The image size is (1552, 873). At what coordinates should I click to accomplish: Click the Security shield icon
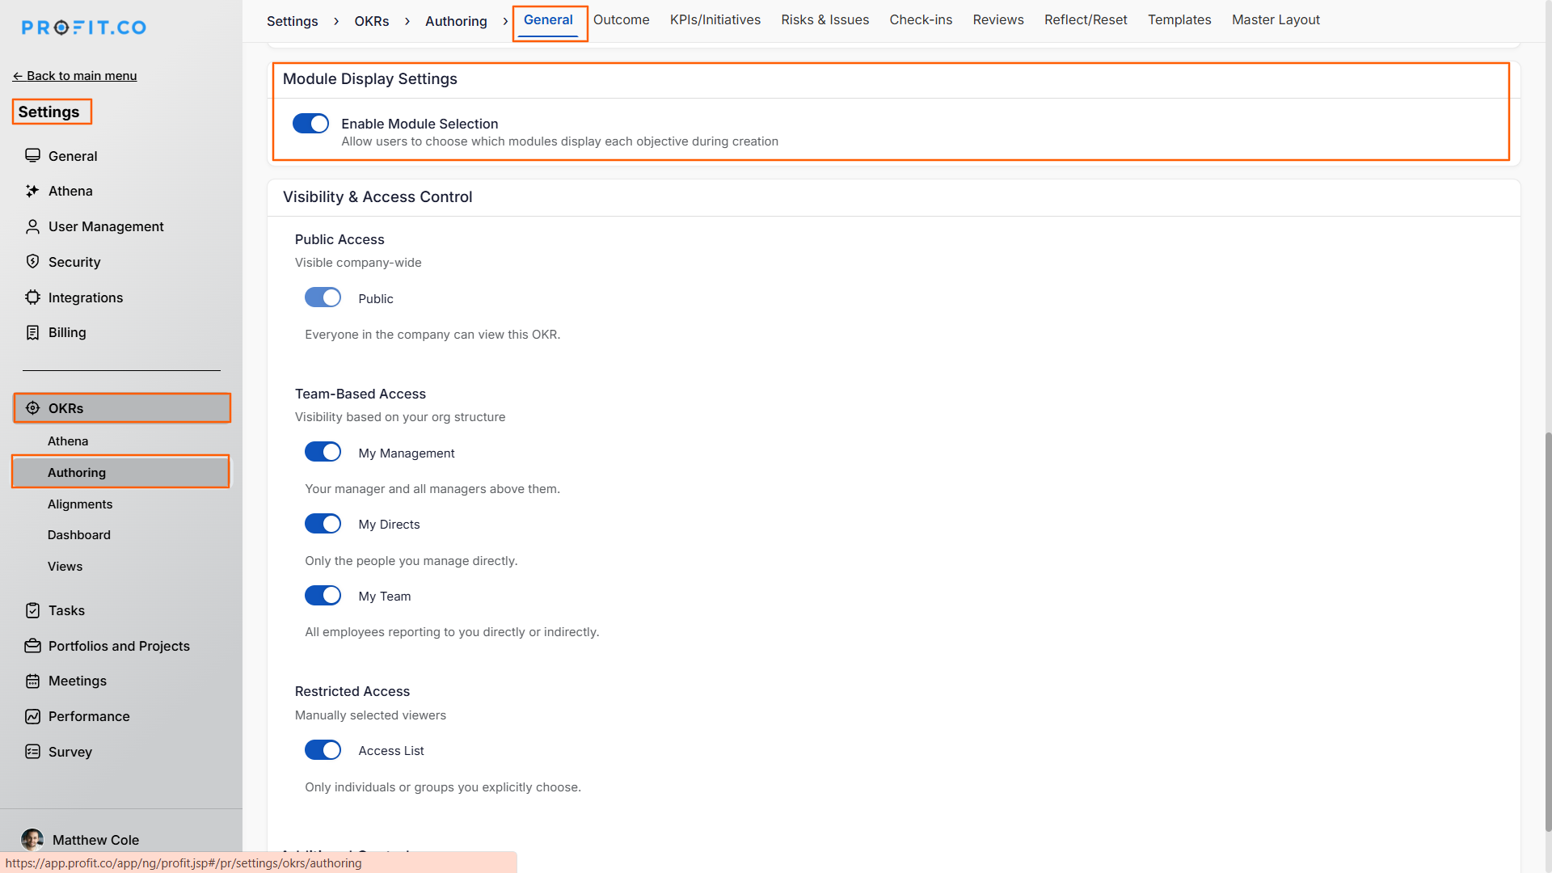point(32,262)
